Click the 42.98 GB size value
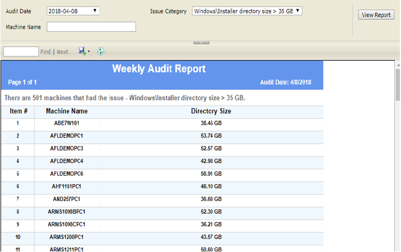 point(211,161)
